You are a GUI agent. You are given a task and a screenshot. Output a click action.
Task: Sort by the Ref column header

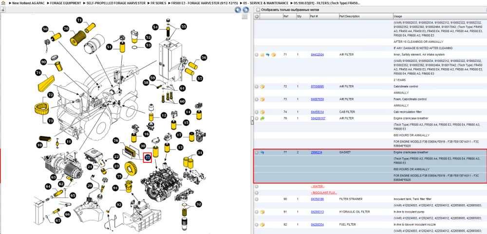(x=289, y=17)
